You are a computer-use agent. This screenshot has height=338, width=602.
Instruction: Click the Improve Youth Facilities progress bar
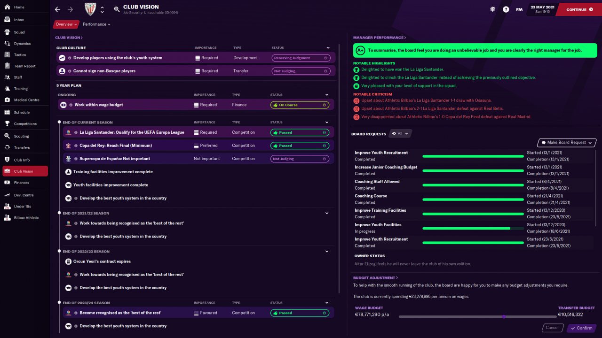[473, 228]
